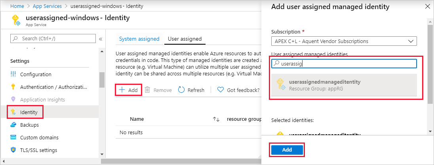
Task: Select the Backups cloud icon
Action: tap(13, 125)
